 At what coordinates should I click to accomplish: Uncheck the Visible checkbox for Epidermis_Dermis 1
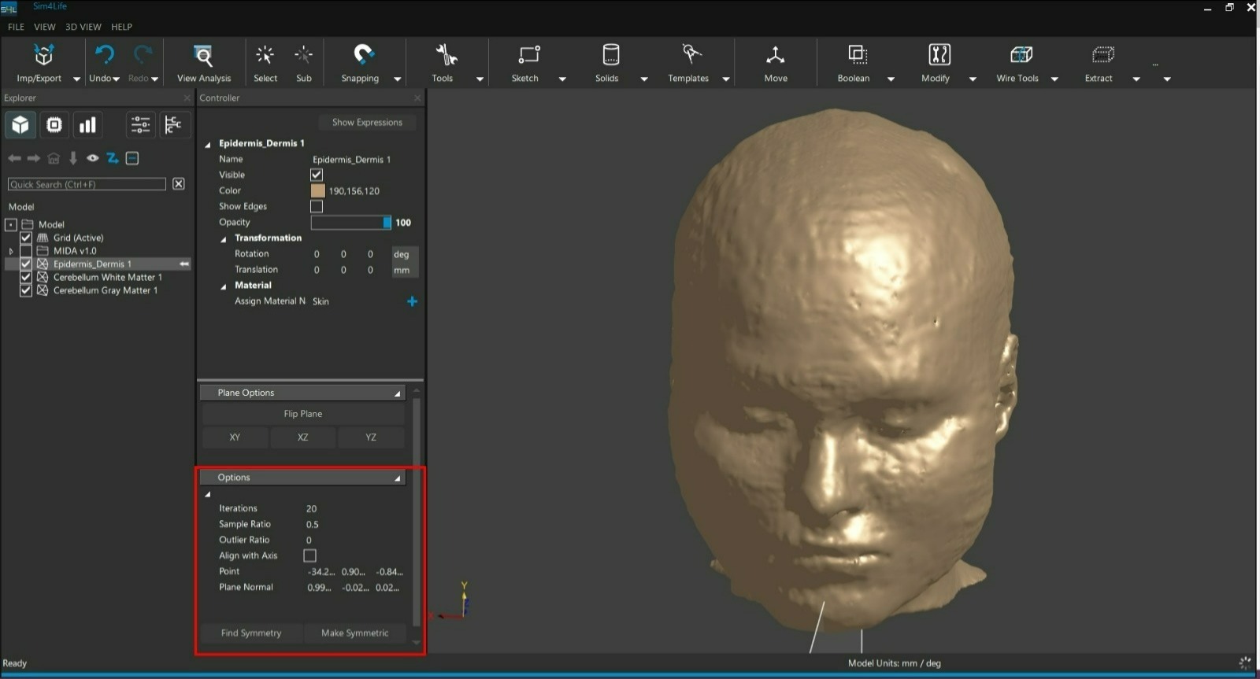pos(317,175)
